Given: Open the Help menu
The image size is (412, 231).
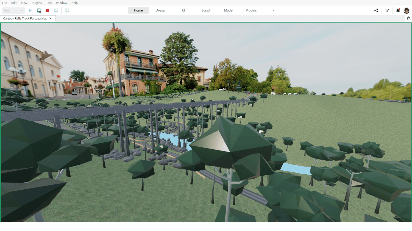Looking at the screenshot, I should 74,3.
